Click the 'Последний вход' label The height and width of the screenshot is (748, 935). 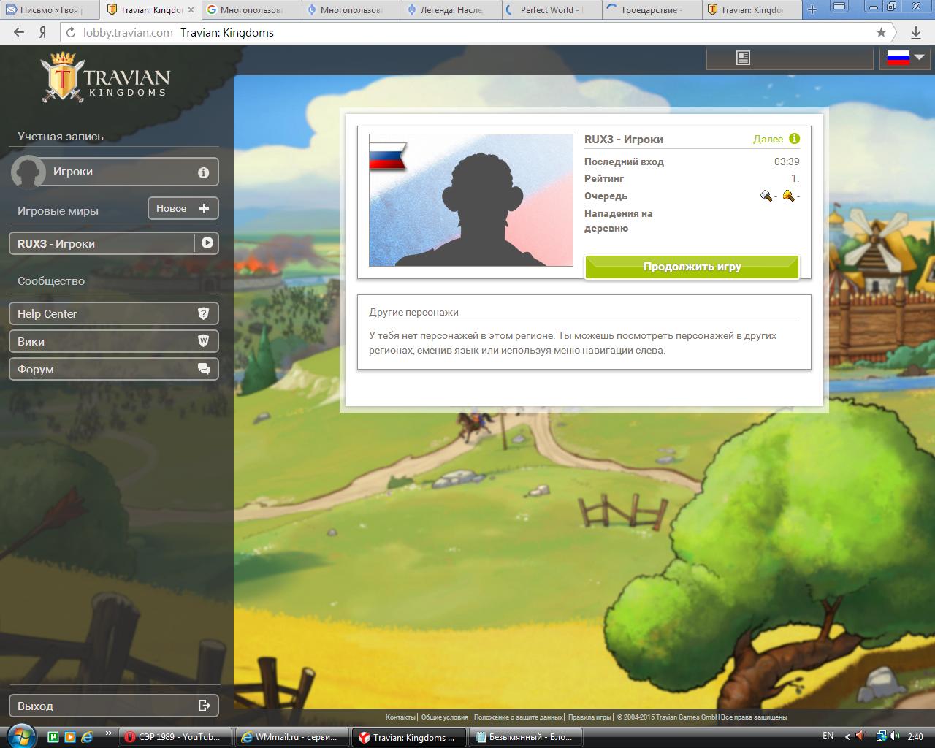point(624,161)
